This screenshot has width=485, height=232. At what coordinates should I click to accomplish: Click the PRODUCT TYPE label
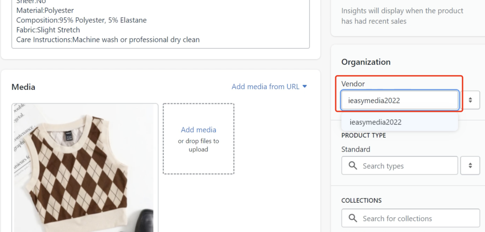tap(363, 135)
